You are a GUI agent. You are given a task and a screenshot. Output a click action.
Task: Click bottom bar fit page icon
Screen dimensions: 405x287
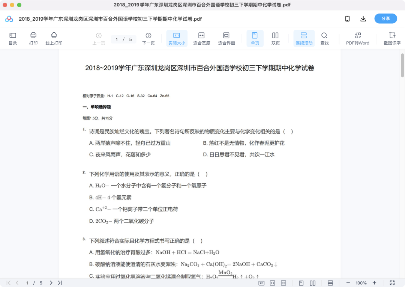[283, 283]
